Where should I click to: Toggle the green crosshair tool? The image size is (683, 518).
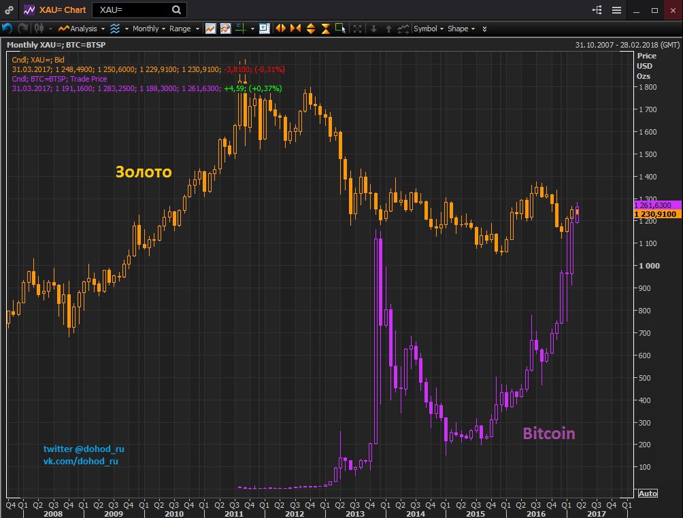click(x=240, y=29)
